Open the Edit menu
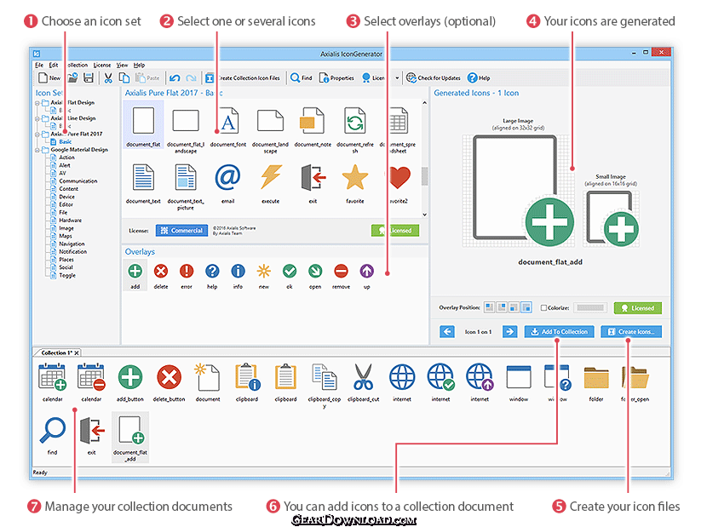The width and height of the screenshot is (707, 527). tap(54, 65)
